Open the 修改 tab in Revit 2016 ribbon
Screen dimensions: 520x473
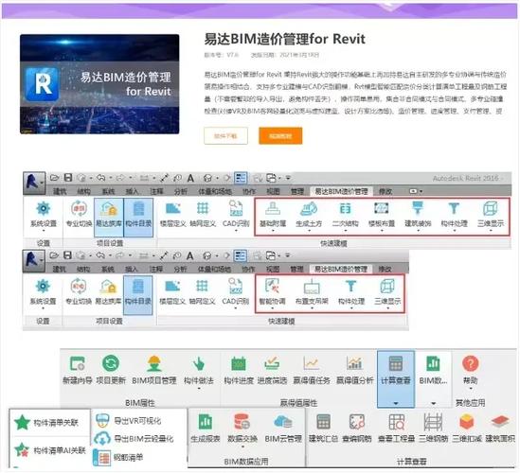pyautogui.click(x=386, y=191)
